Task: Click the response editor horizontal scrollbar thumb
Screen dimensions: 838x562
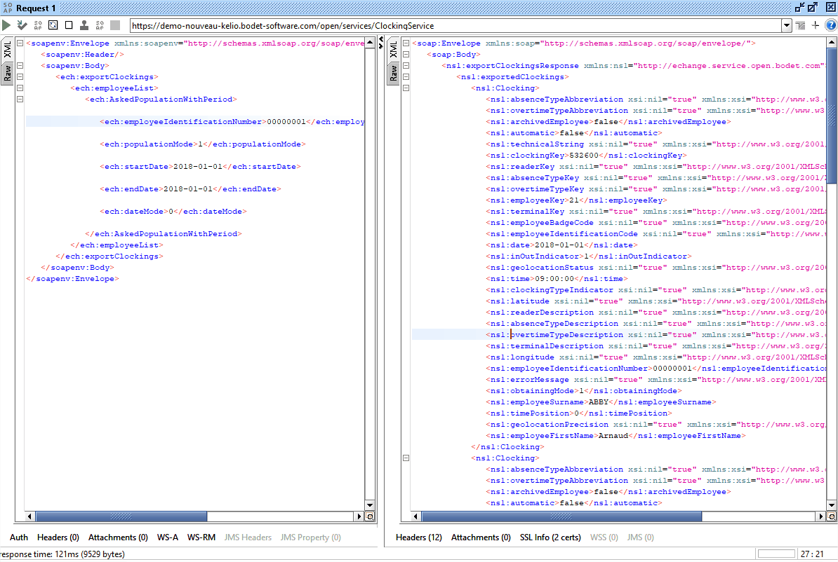Action: (x=561, y=516)
